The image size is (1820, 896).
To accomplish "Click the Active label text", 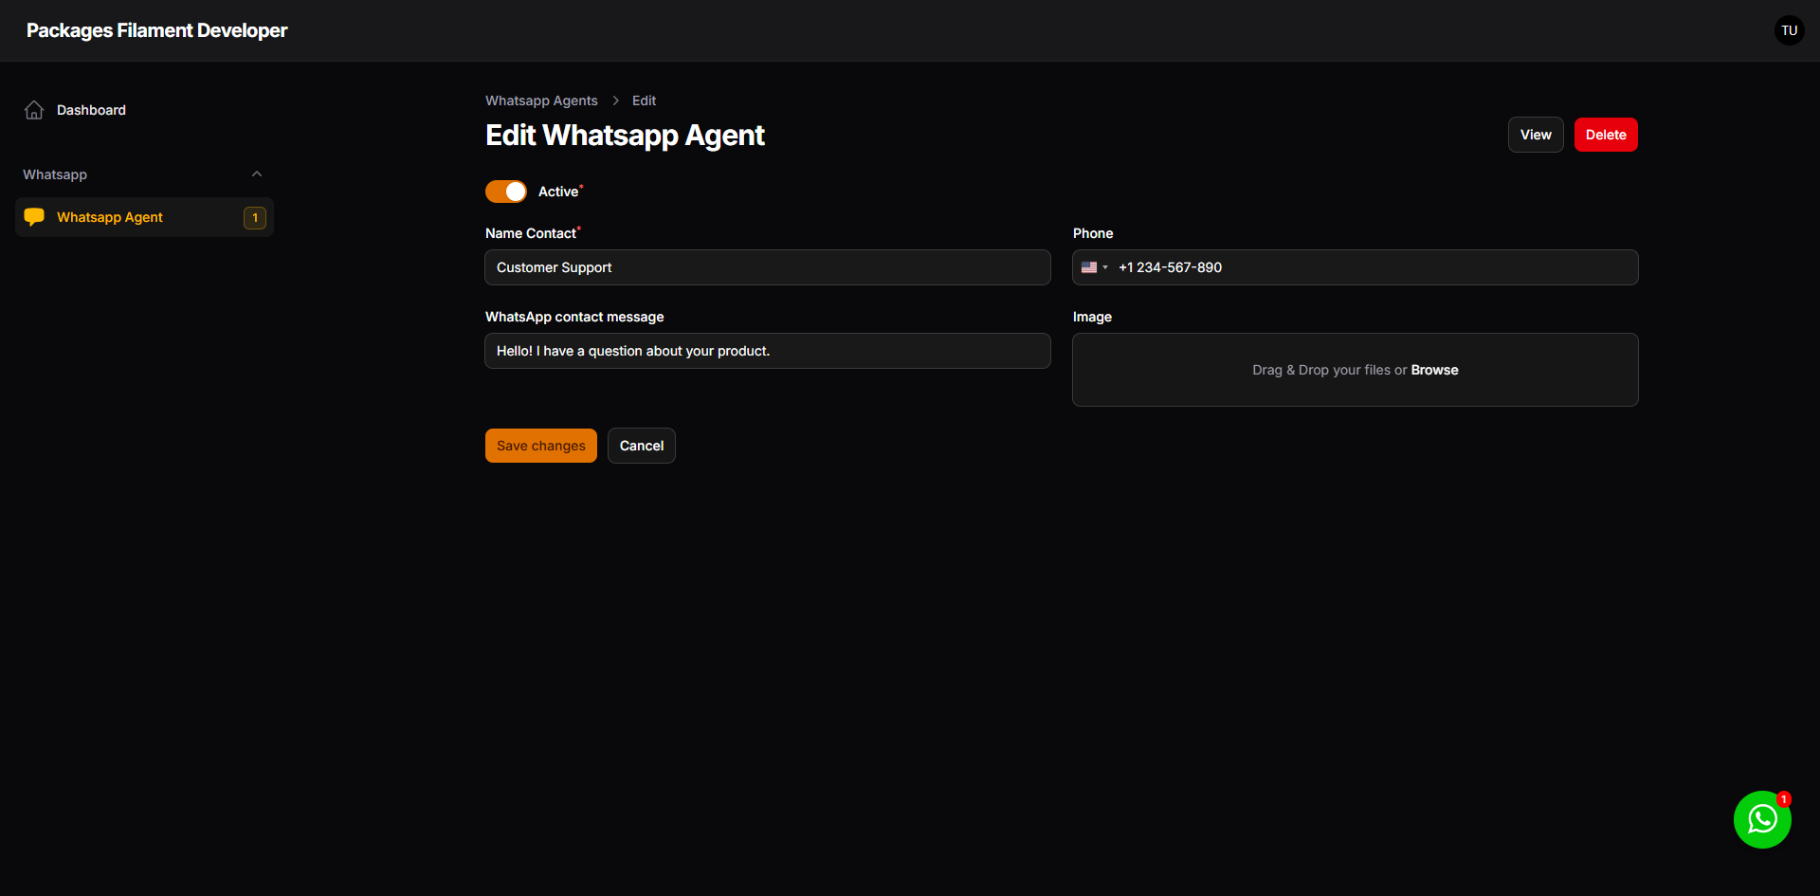I will point(558,192).
